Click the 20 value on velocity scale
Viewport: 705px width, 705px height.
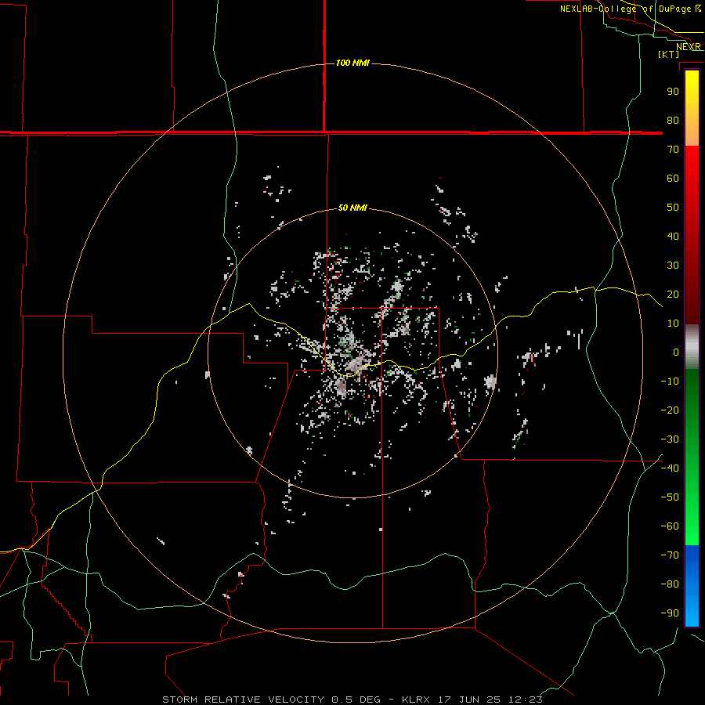673,294
